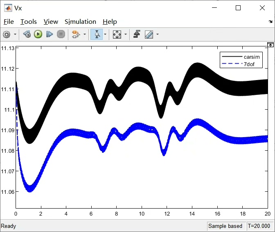Viewport: 275px width, 232px height.
Task: Toggle carsim signal in the legend
Action: pyautogui.click(x=252, y=57)
